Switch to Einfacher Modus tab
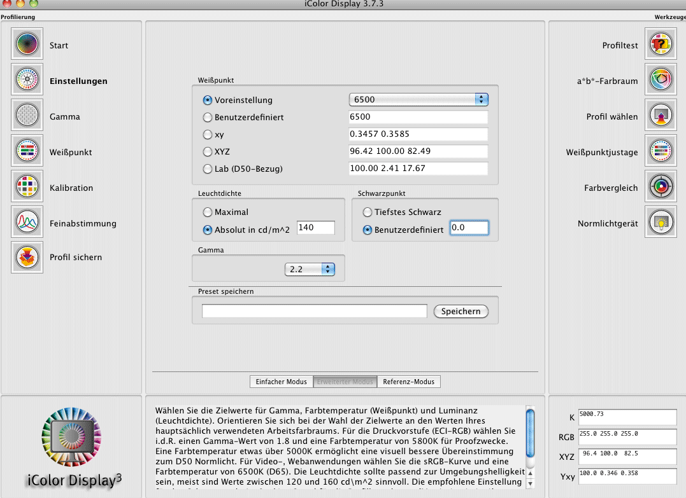The image size is (686, 498). pos(281,382)
